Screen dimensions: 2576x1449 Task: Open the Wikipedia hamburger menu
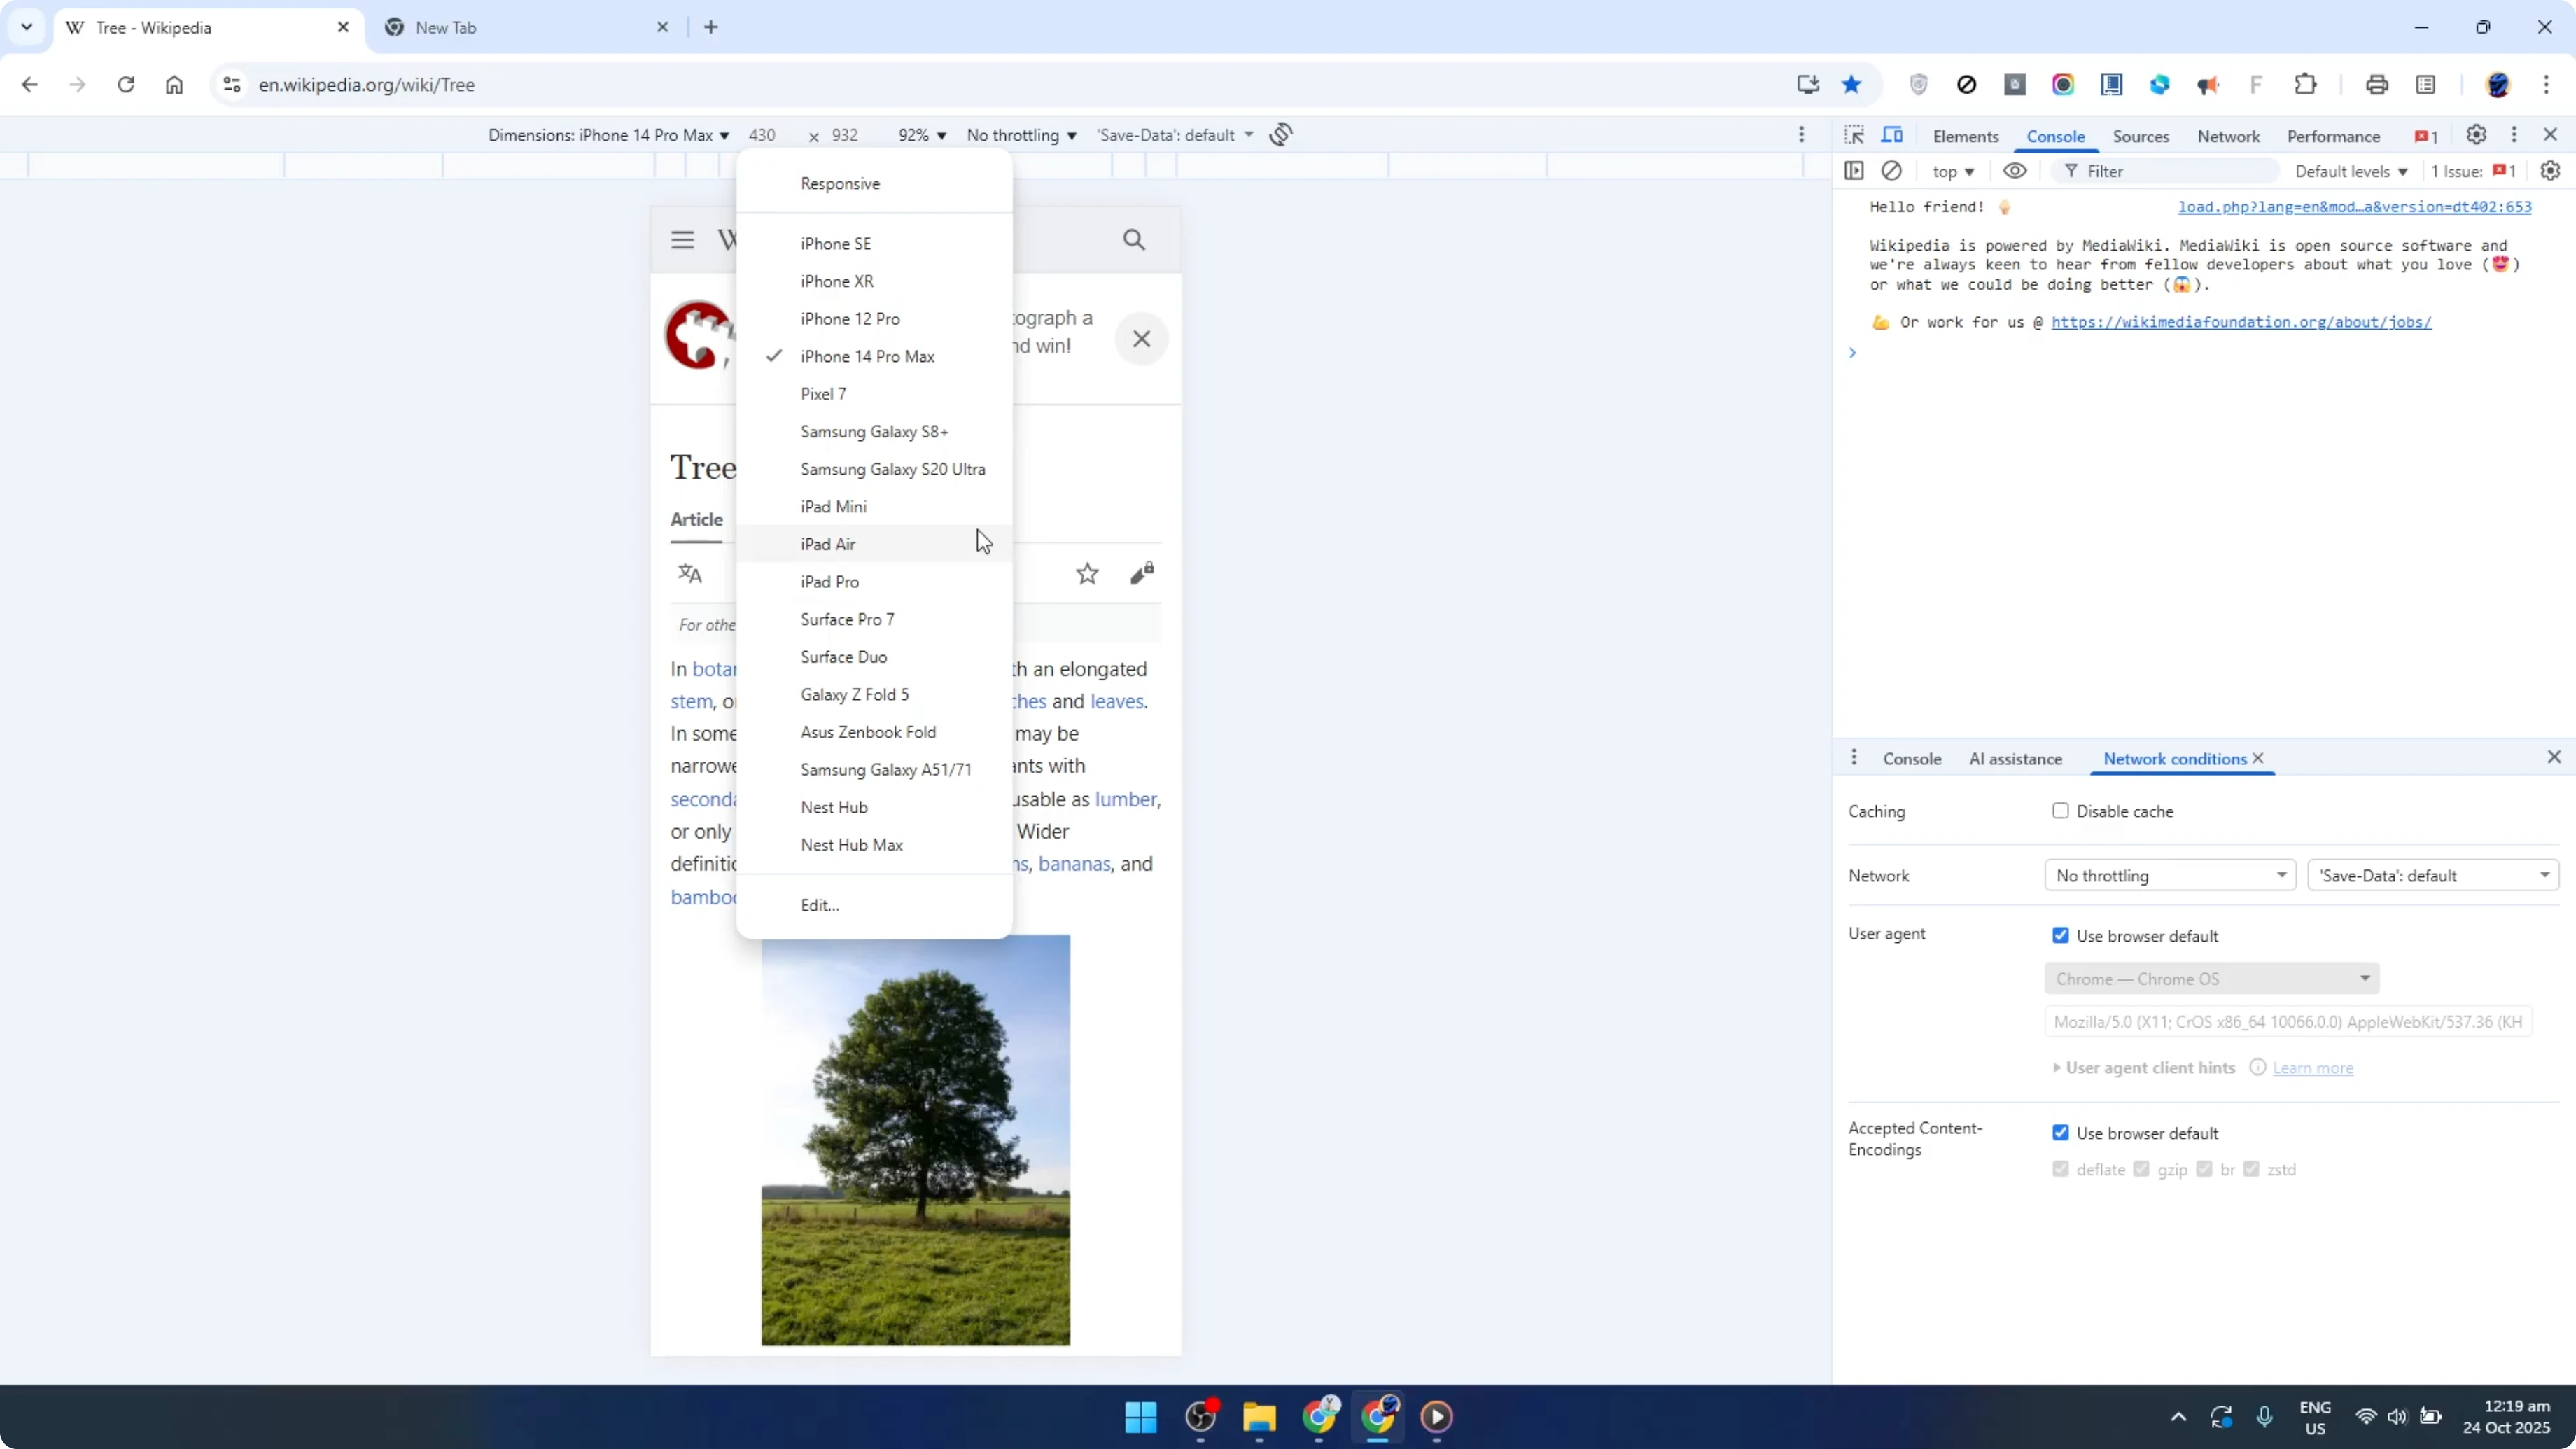[682, 240]
